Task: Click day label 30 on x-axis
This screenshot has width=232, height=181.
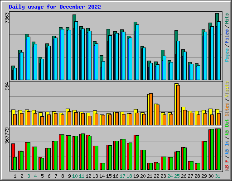Action: click(211, 176)
